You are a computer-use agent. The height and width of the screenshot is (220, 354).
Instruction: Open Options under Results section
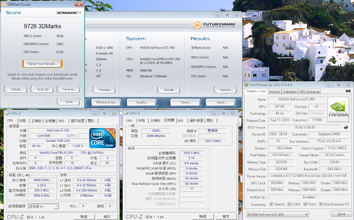click(226, 90)
